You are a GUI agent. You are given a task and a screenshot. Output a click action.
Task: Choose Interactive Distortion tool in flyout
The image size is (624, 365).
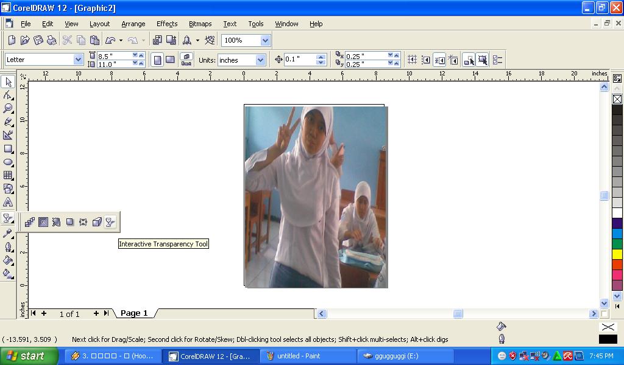[56, 222]
